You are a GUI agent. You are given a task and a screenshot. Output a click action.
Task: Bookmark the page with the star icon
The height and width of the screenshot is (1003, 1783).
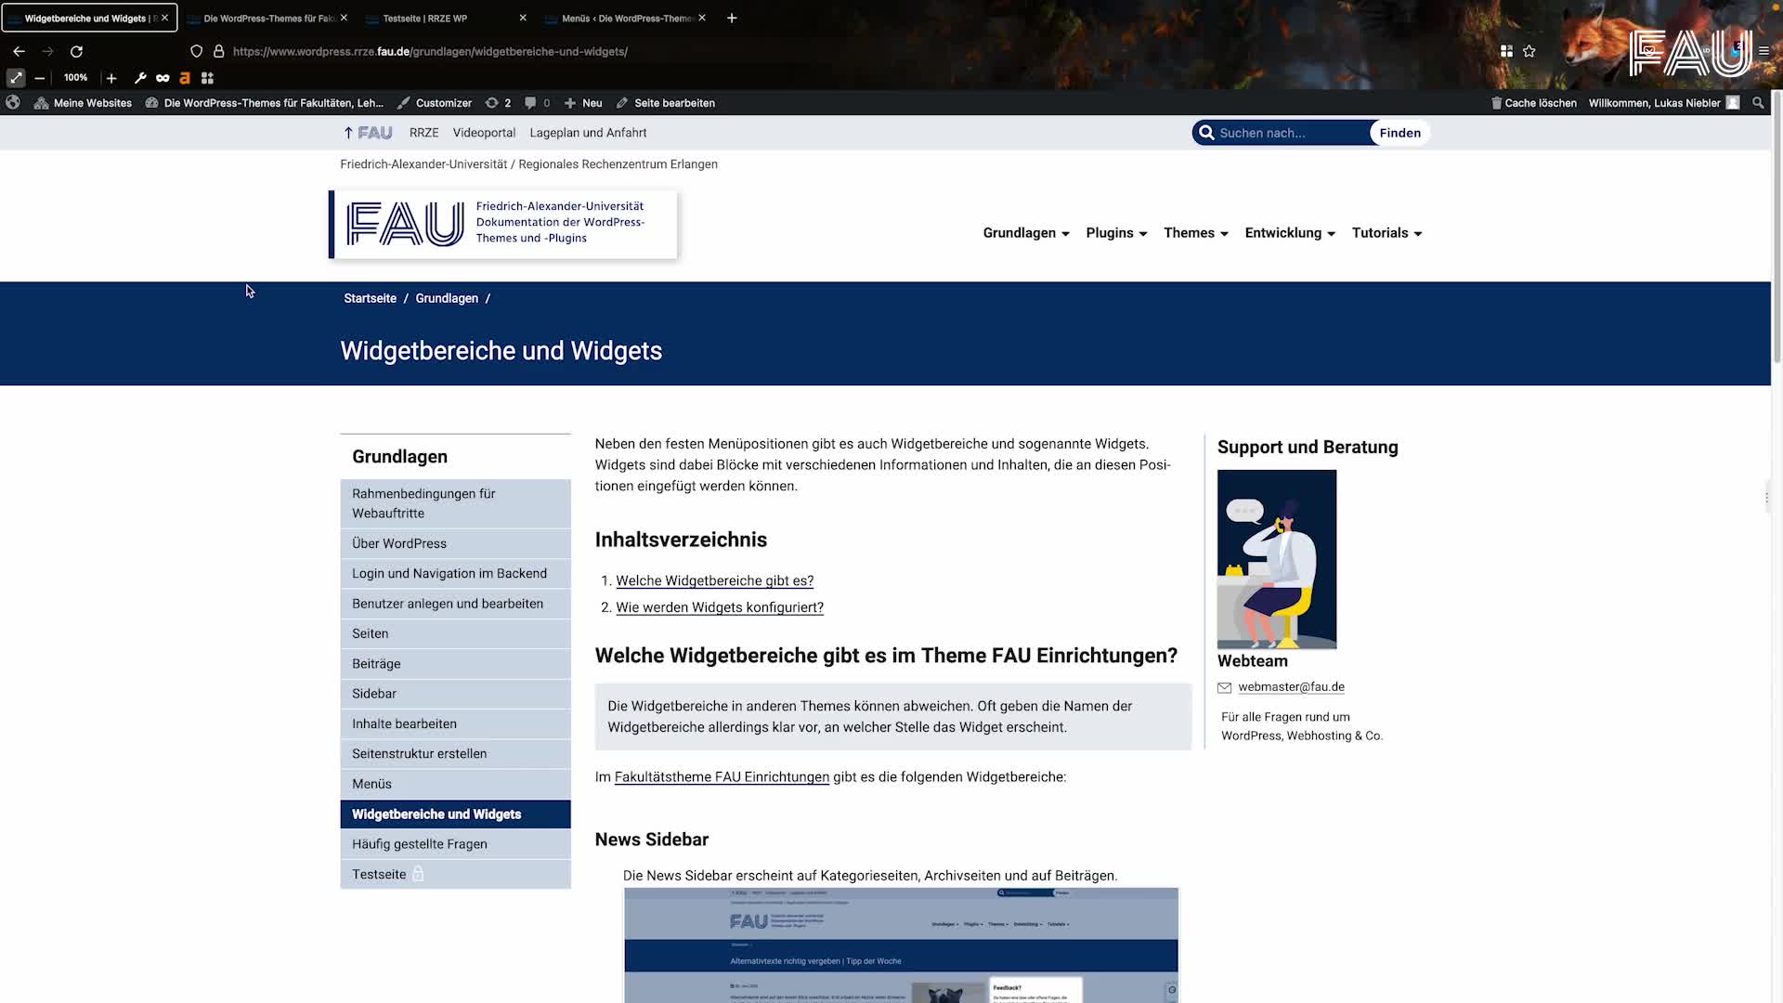(1529, 51)
